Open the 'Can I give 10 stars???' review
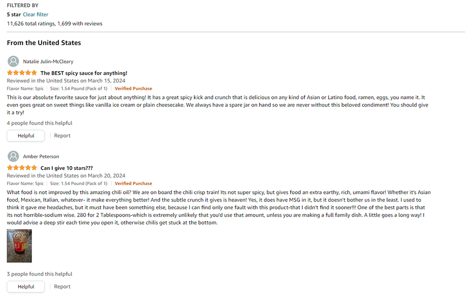 coord(67,168)
